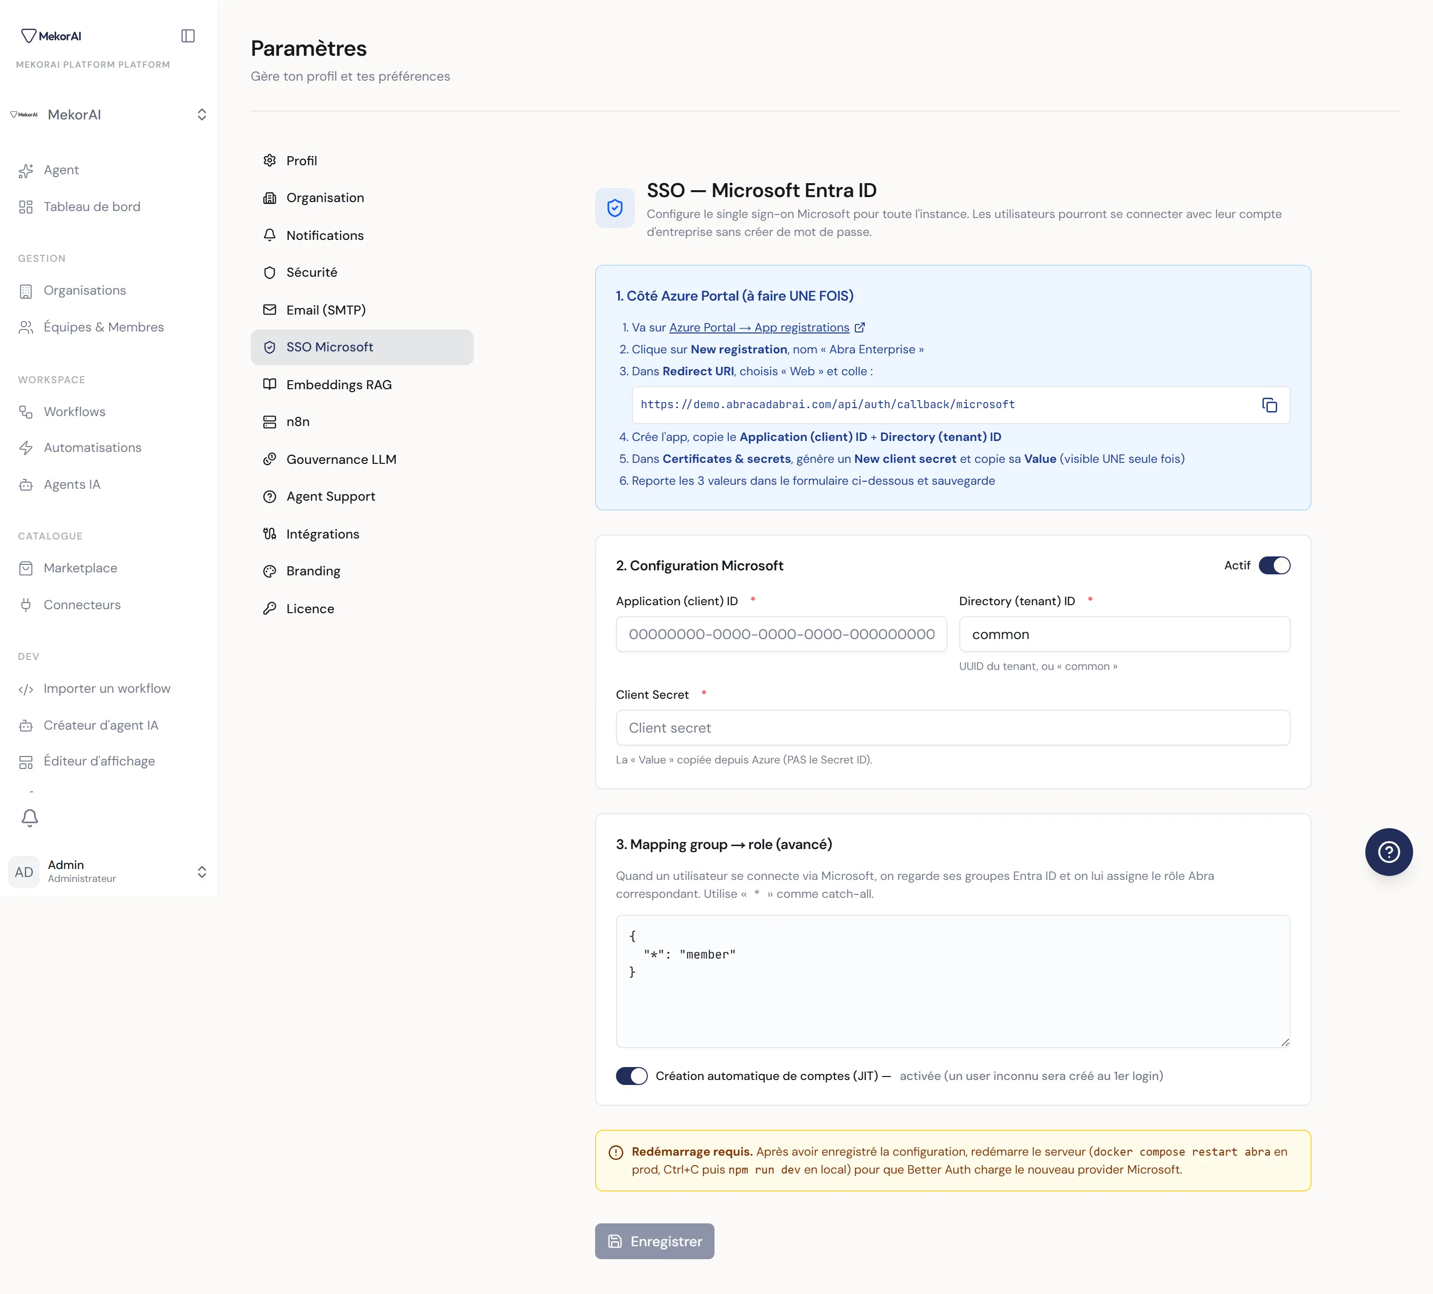Select the SSO Microsoft settings tab
The height and width of the screenshot is (1294, 1433).
(362, 347)
